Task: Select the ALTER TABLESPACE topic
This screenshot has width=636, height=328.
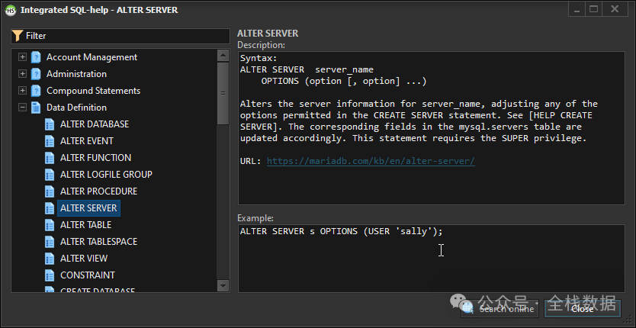Action: coord(98,242)
